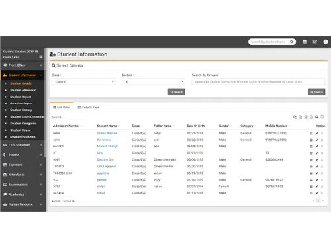Expand the Examinations sidebar menu
This screenshot has width=331, height=248.
click(x=23, y=185)
